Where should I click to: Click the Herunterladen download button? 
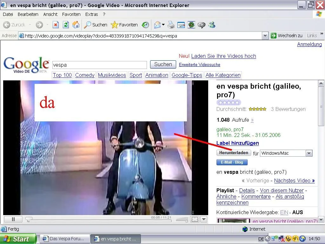pyautogui.click(x=234, y=153)
